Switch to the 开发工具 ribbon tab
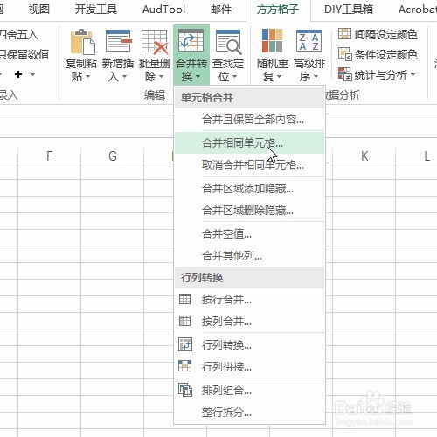Image resolution: width=437 pixels, height=437 pixels. (96, 10)
